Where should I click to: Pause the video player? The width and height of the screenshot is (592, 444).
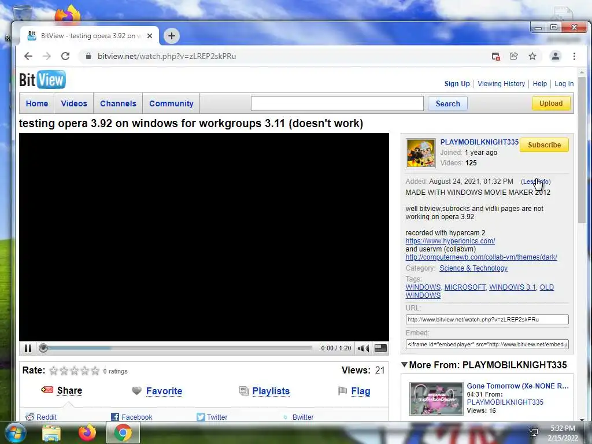coord(28,348)
